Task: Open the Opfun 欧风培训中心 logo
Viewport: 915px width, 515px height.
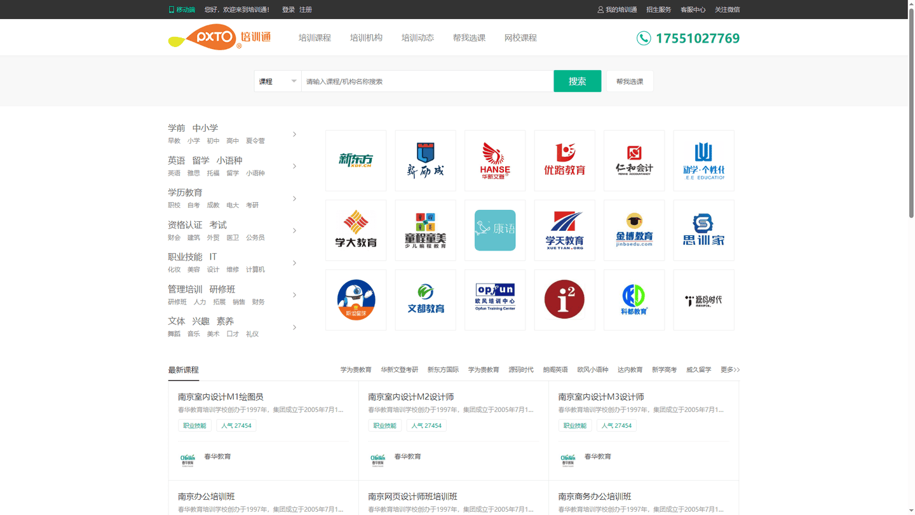Action: point(495,300)
